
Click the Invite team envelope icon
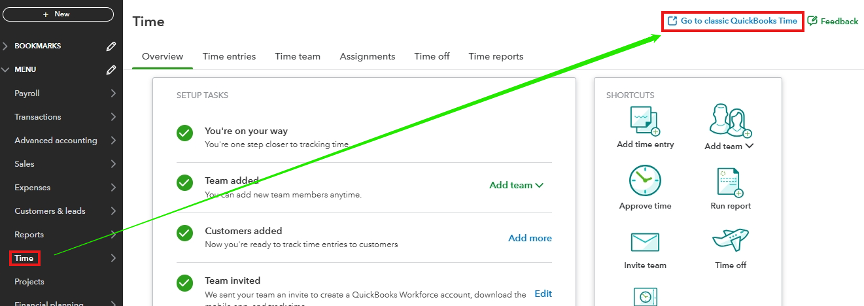(x=645, y=242)
